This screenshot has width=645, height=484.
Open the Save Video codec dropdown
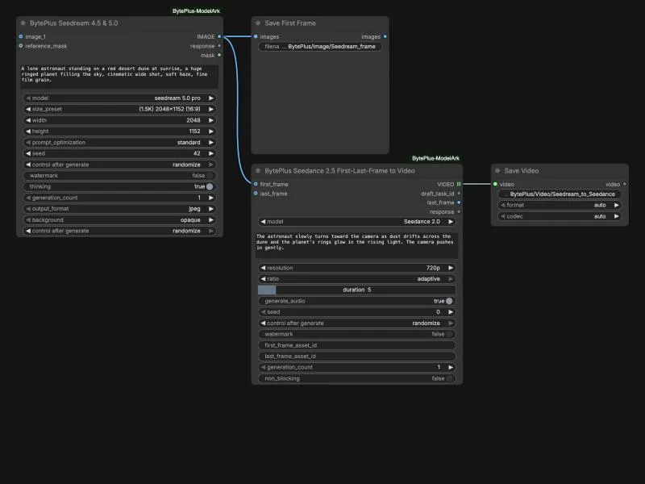click(x=560, y=216)
